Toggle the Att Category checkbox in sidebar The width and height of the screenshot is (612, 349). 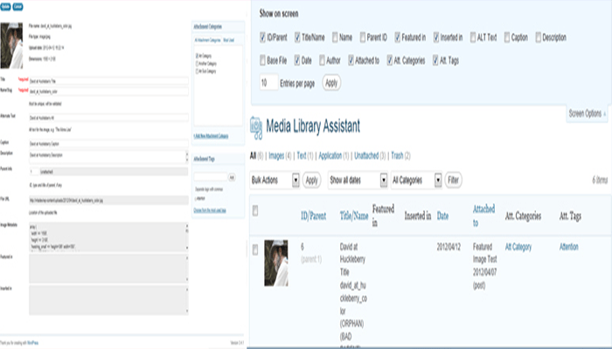coord(197,56)
